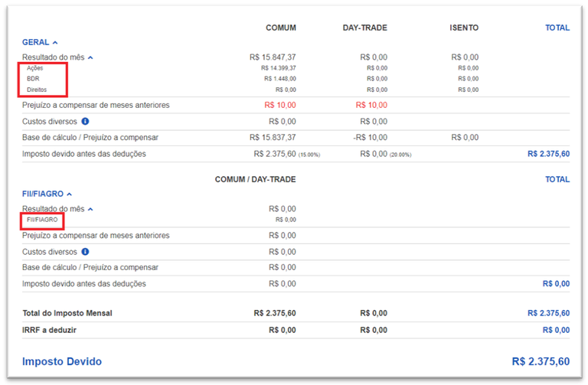Click Prejuízo a compensar label in FII/FIAGRO

pyautogui.click(x=96, y=236)
